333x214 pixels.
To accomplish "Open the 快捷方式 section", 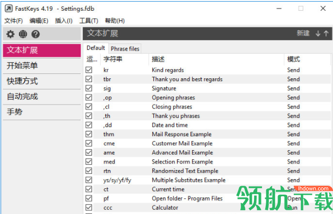I will [42, 81].
